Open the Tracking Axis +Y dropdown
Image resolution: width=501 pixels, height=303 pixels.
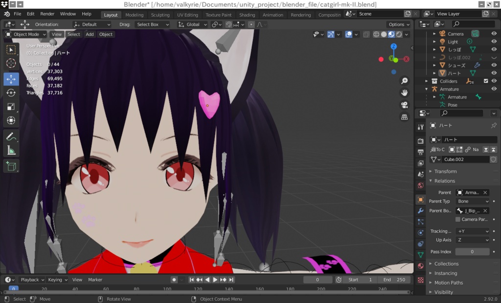(x=473, y=231)
